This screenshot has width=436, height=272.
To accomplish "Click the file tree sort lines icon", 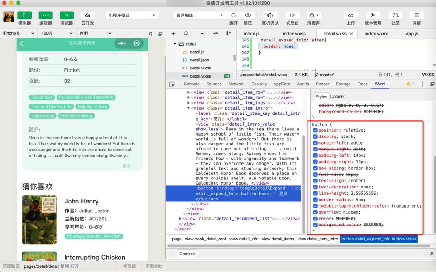I will (215, 34).
